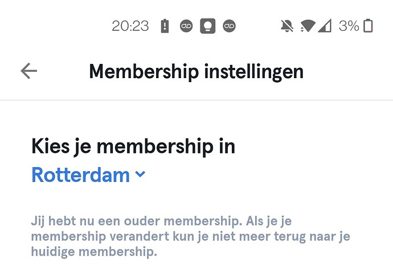Tap the line starting with Jij hebt nu
This screenshot has height=272, width=393.
pos(161,221)
